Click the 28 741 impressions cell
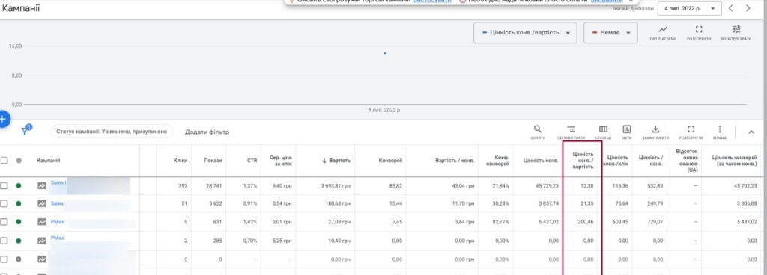The image size is (767, 275). click(x=213, y=186)
